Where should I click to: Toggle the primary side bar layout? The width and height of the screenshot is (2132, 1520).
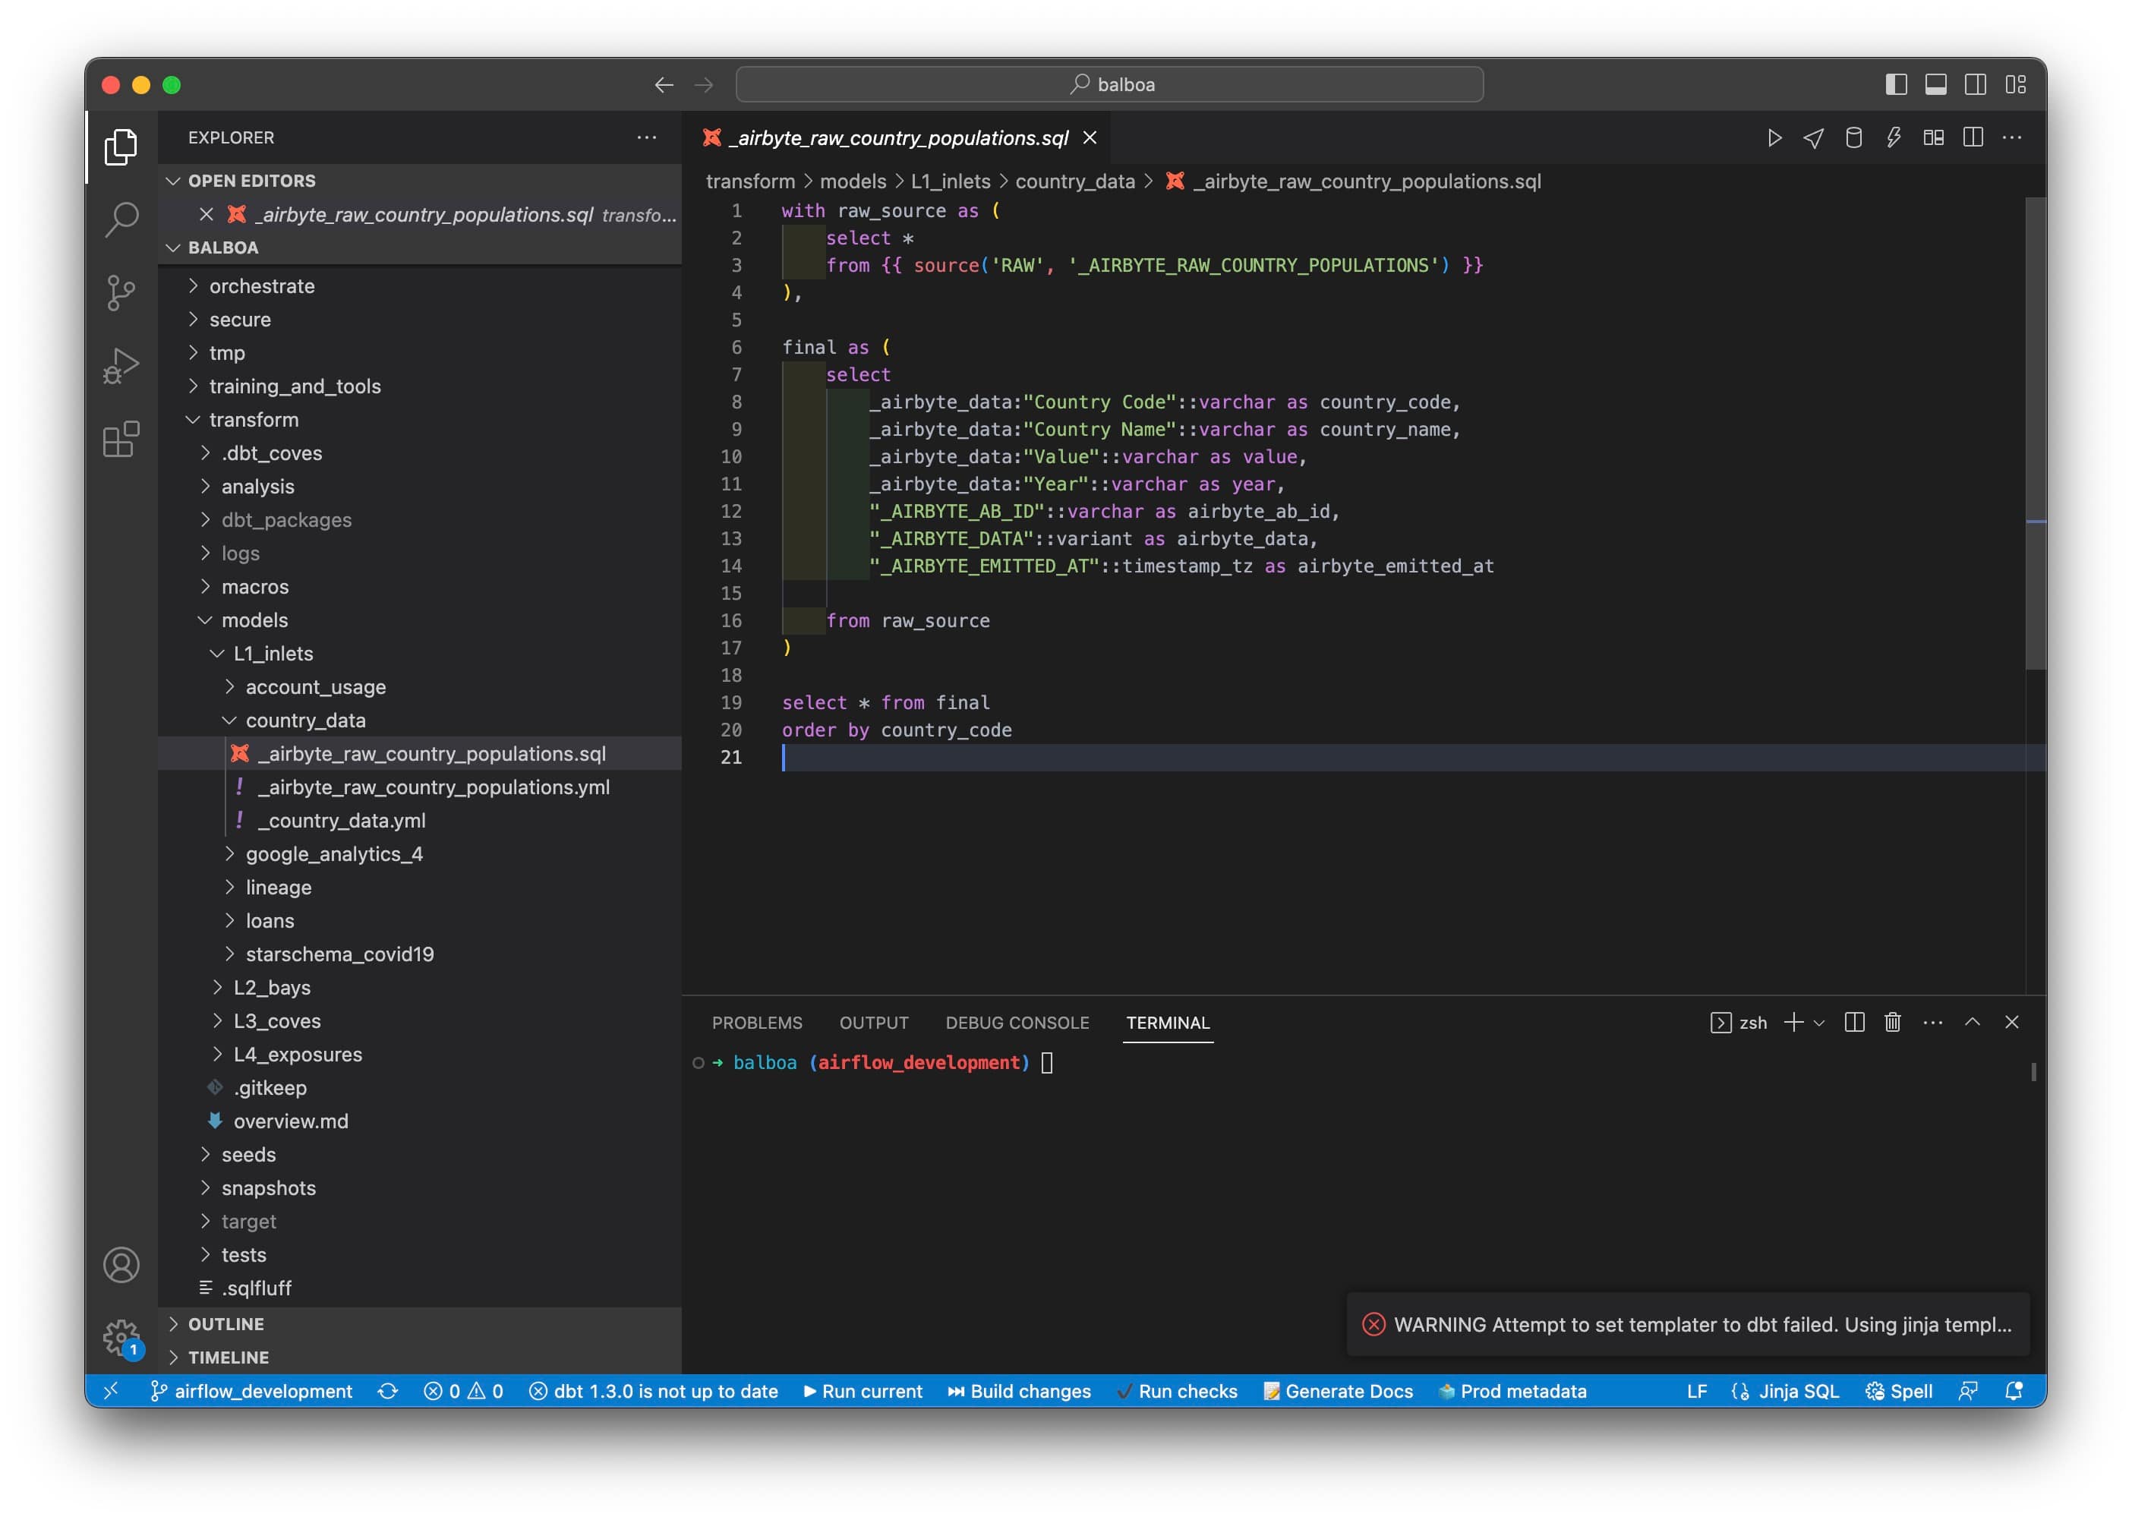pyautogui.click(x=1896, y=85)
